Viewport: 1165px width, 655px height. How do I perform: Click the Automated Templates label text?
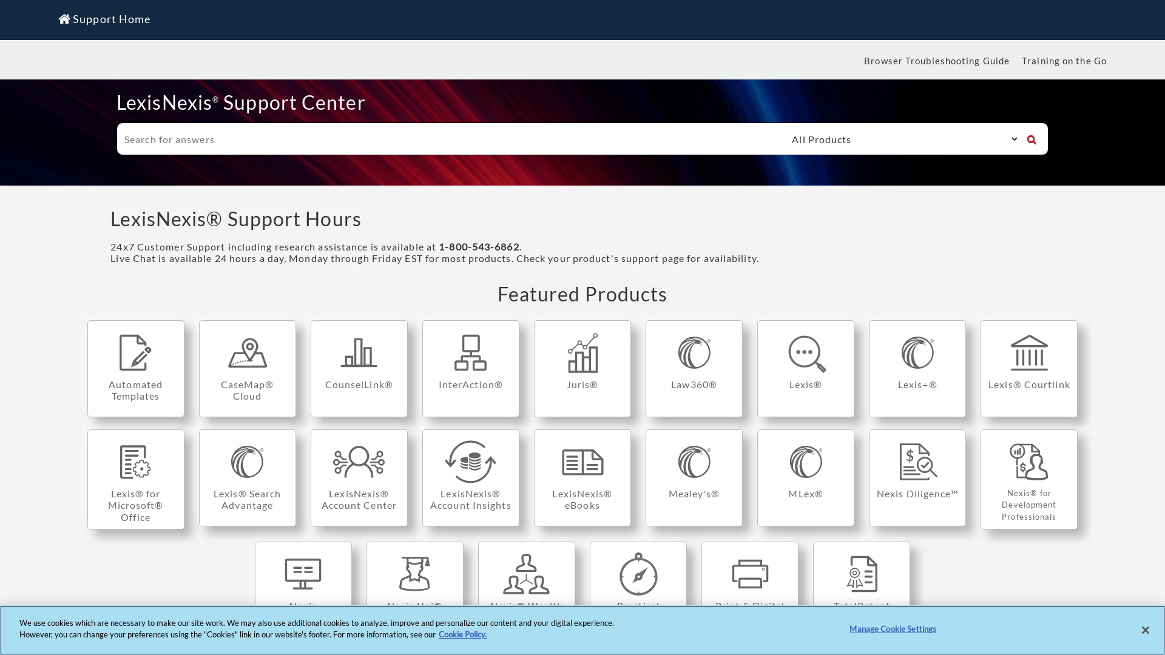(x=135, y=390)
